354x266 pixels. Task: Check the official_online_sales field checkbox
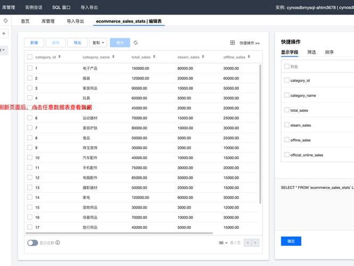coord(287,154)
